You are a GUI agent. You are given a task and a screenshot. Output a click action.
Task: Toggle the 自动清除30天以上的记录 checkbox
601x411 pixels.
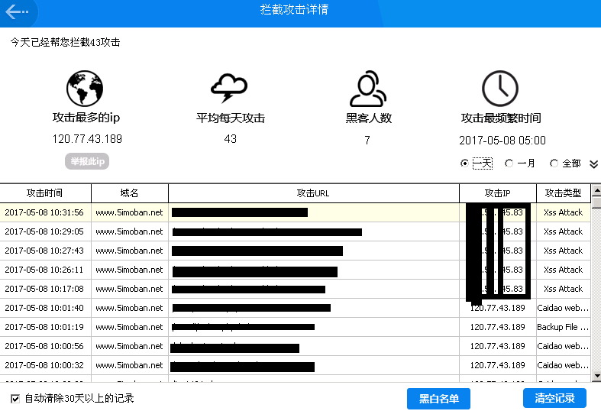pos(15,399)
